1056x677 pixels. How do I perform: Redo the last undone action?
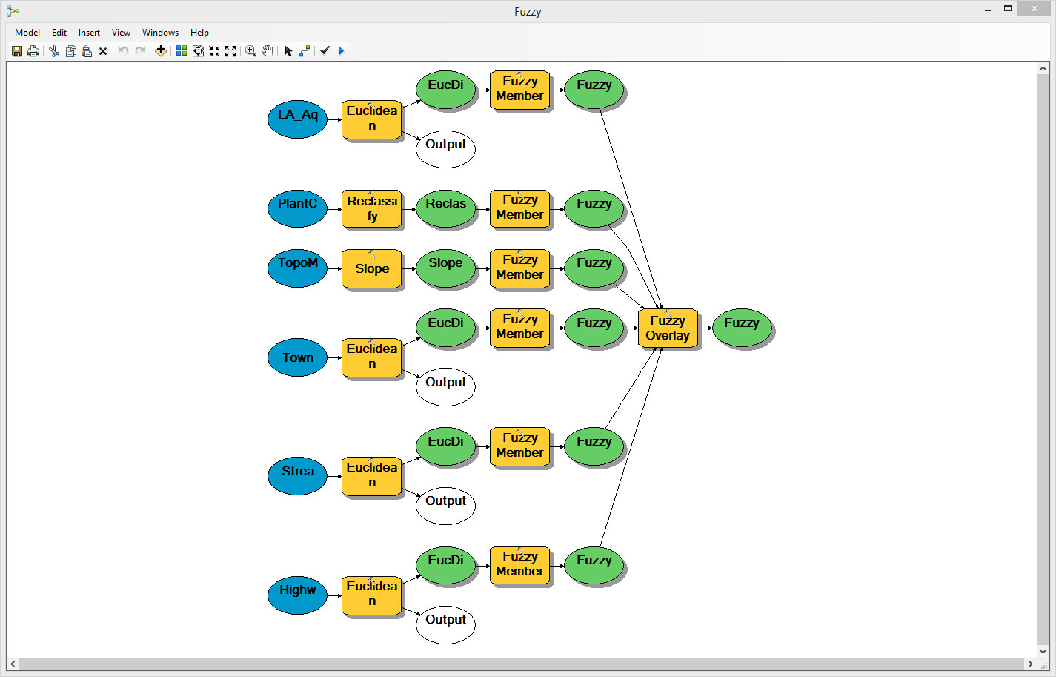pyautogui.click(x=140, y=51)
